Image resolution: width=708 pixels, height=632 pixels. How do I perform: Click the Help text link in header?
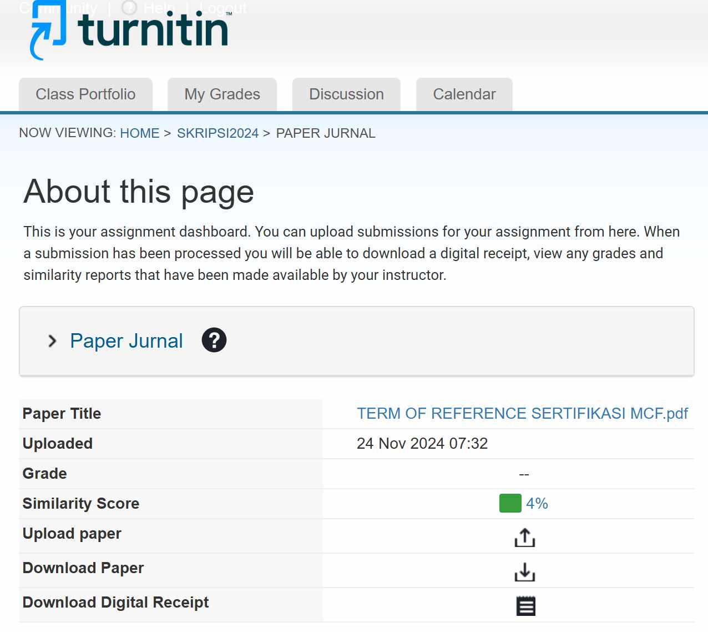[x=159, y=8]
